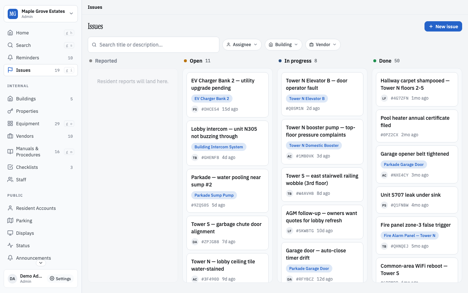The height and width of the screenshot is (293, 468).
Task: Open Home in the sidebar
Action: click(41, 33)
